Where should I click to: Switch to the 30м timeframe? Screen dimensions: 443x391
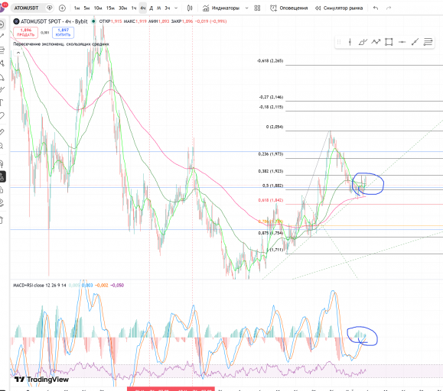click(122, 8)
